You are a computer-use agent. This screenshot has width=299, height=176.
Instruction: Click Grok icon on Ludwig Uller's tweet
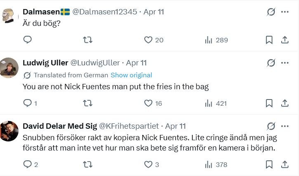point(271,63)
